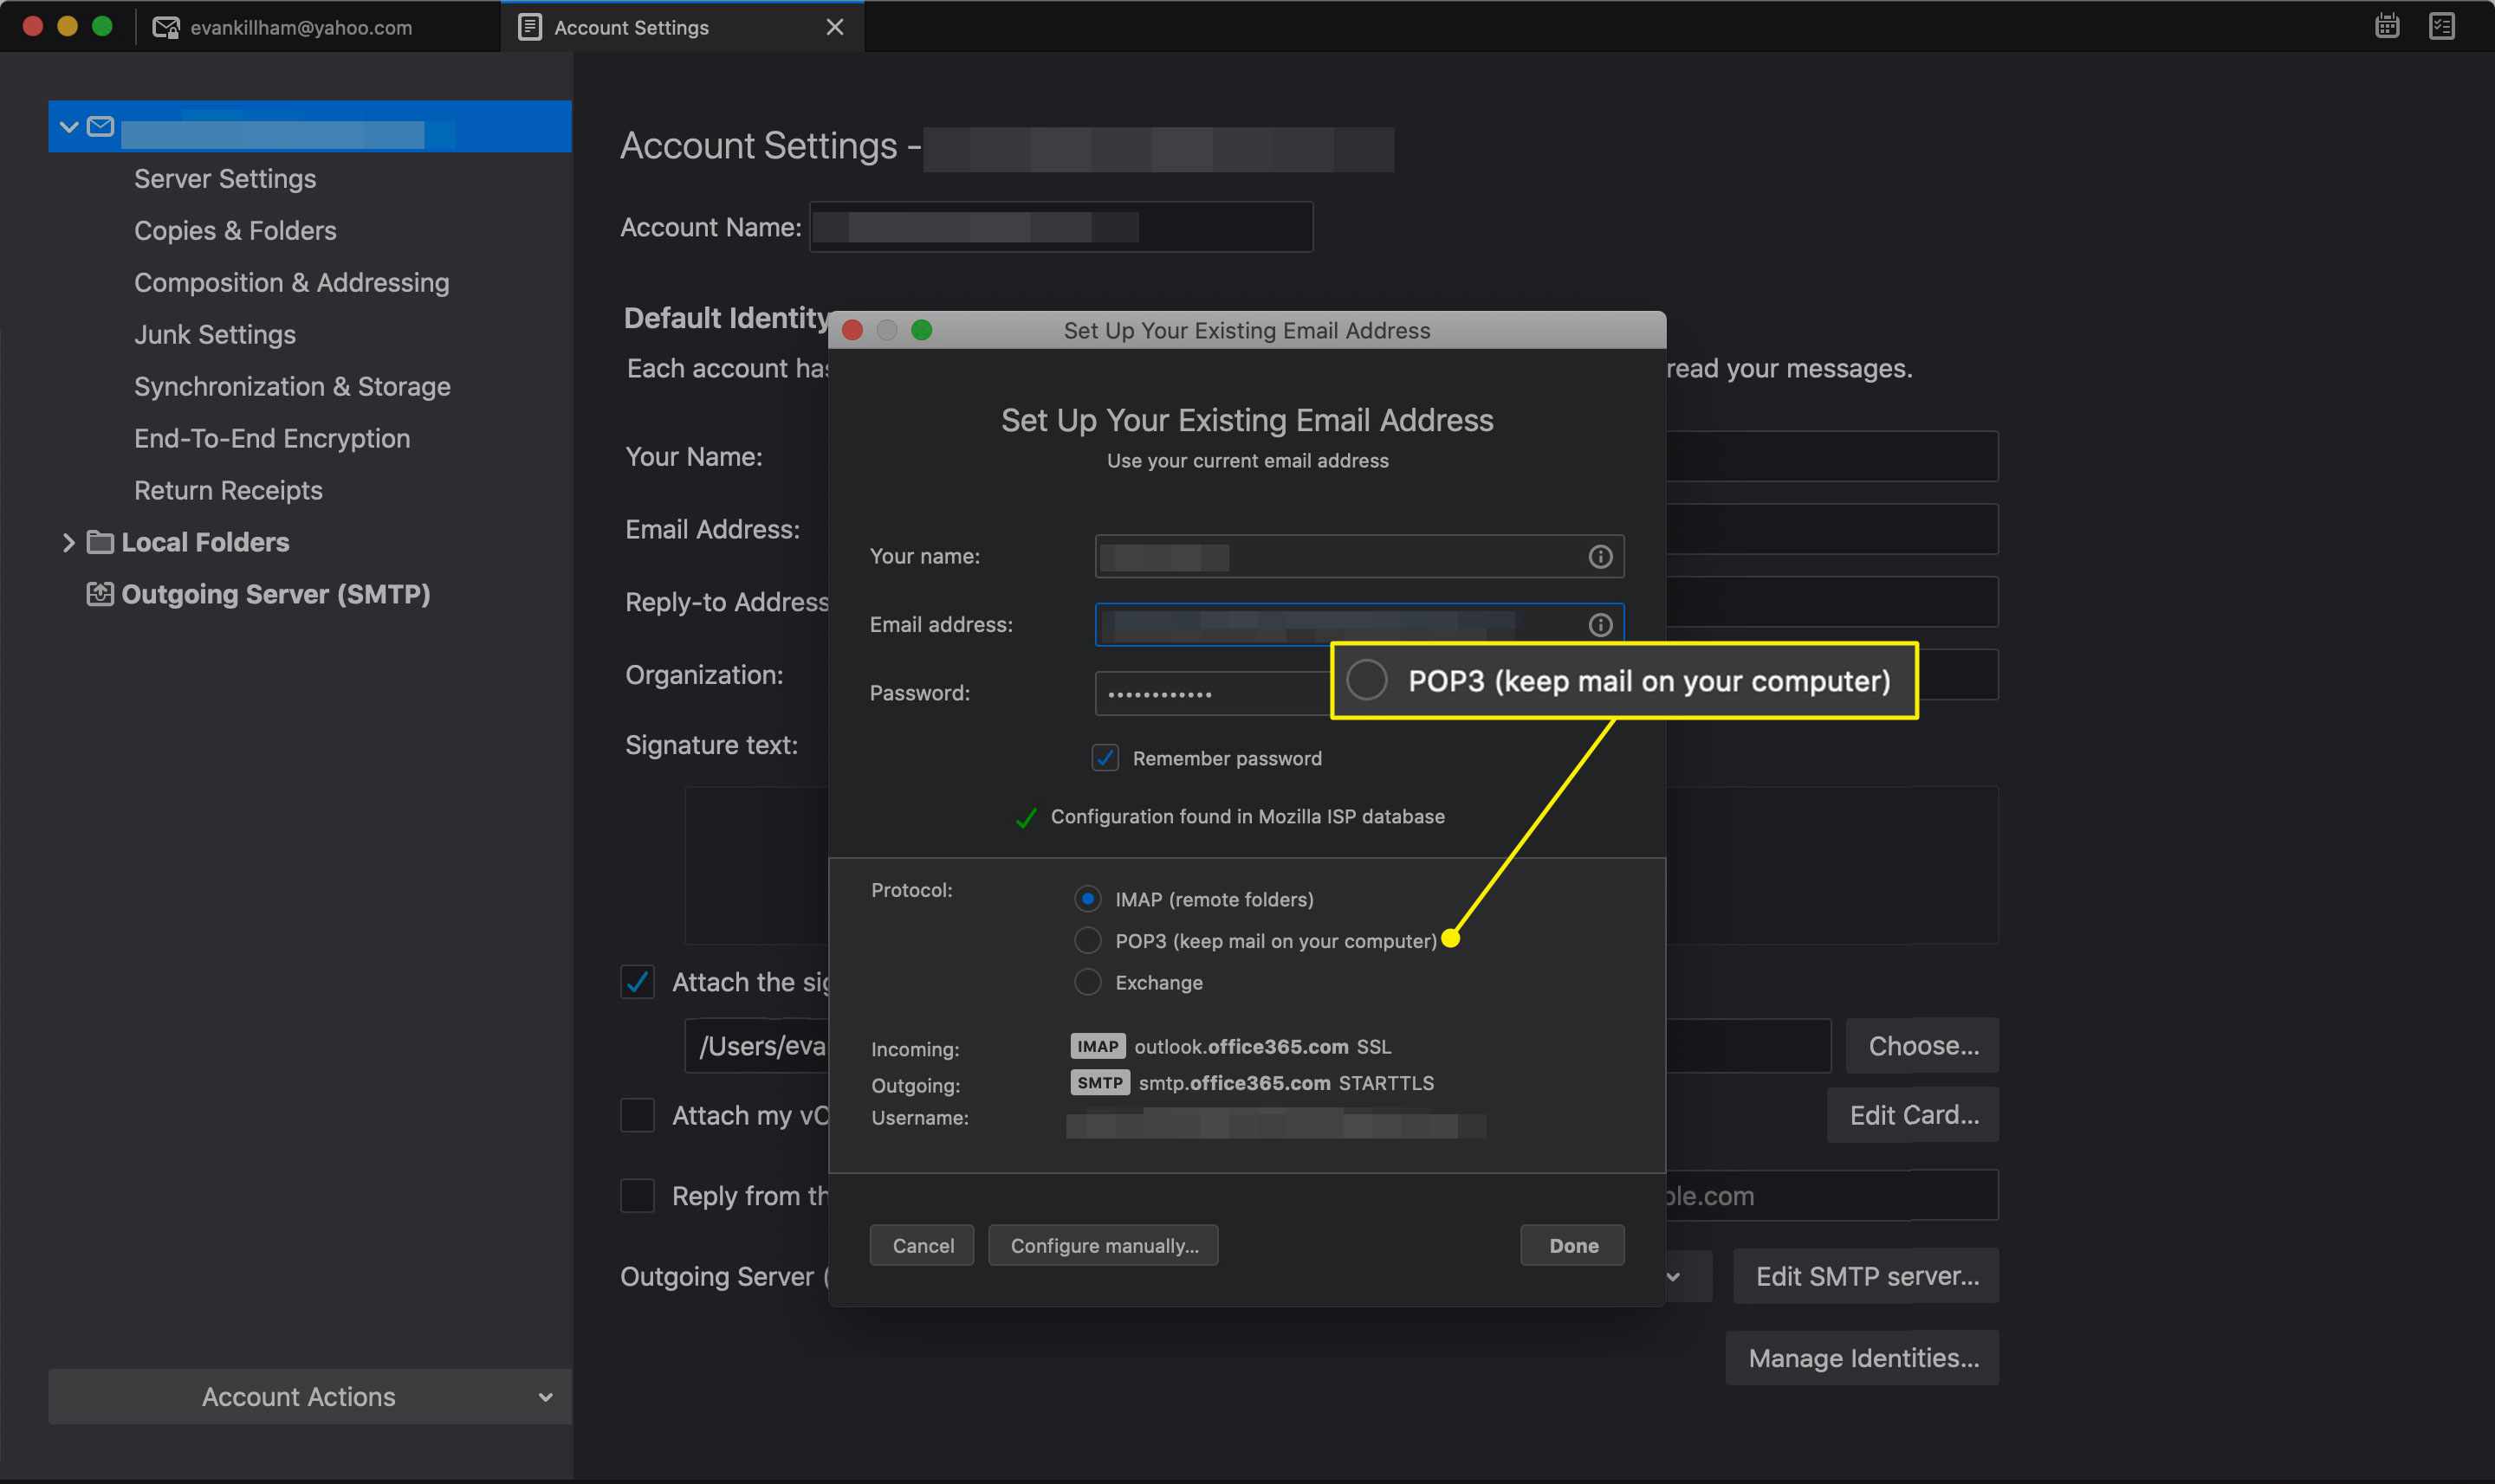Open the Account Actions dropdown
This screenshot has height=1484, width=2495.
[x=310, y=1396]
